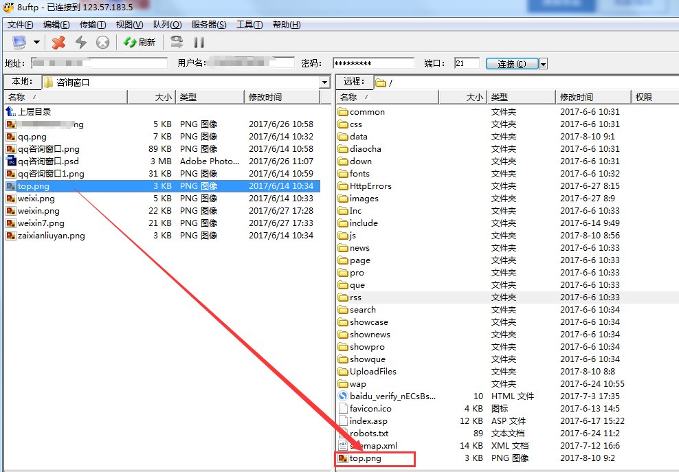Select the qq咨询窗口.psd Photoshop file
Image resolution: width=679 pixels, height=472 pixels.
[48, 161]
